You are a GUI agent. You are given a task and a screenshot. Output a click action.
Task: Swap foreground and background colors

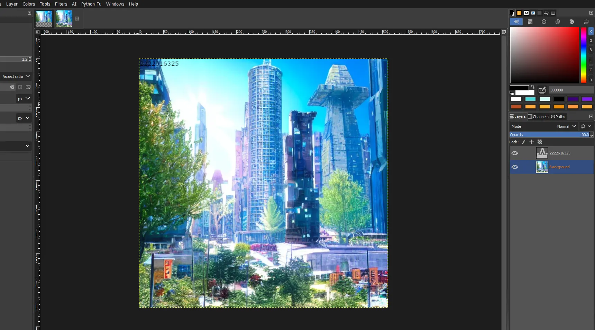(533, 87)
